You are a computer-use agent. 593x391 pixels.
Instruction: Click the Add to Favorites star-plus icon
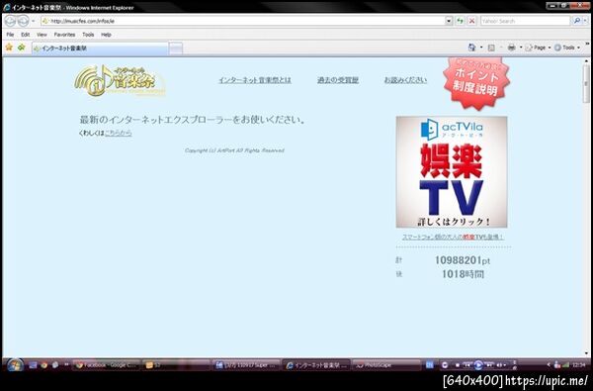[22, 47]
